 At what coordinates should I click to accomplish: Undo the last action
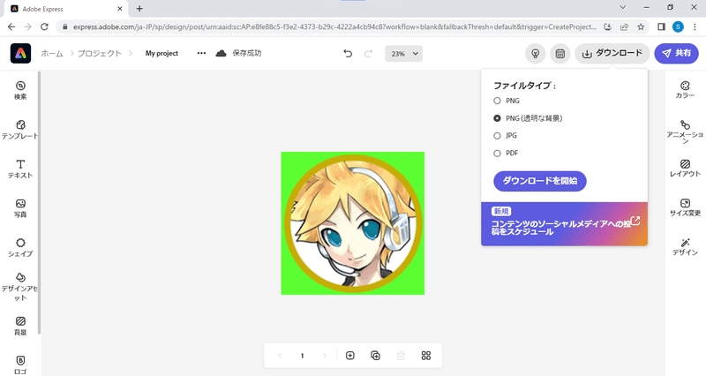[x=348, y=54]
